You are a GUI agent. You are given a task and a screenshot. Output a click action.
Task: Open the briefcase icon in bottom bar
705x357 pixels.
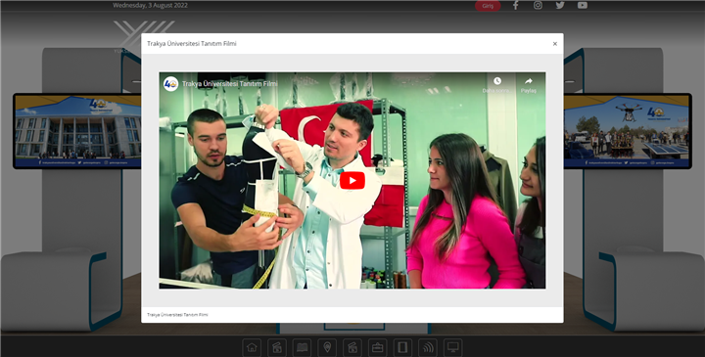click(x=377, y=347)
